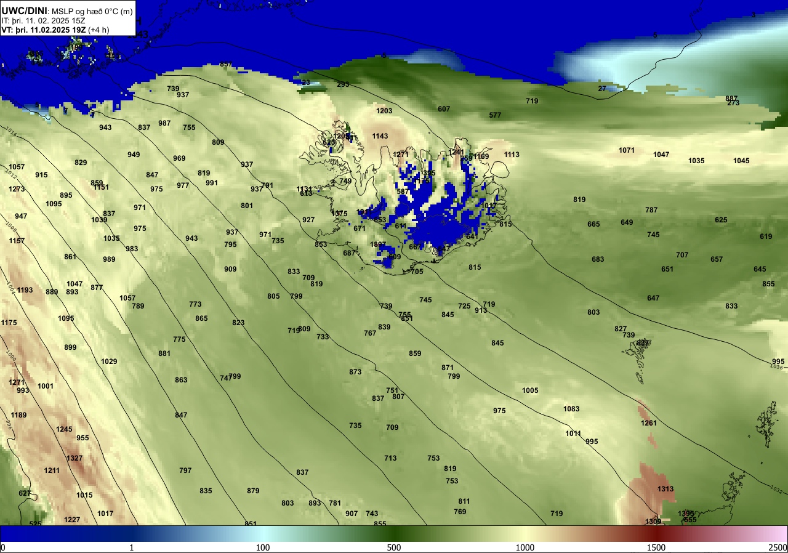Click the IT 15Z initial time line

(x=43, y=20)
